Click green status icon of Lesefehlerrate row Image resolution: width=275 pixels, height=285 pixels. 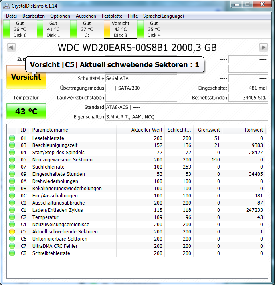pos(12,138)
